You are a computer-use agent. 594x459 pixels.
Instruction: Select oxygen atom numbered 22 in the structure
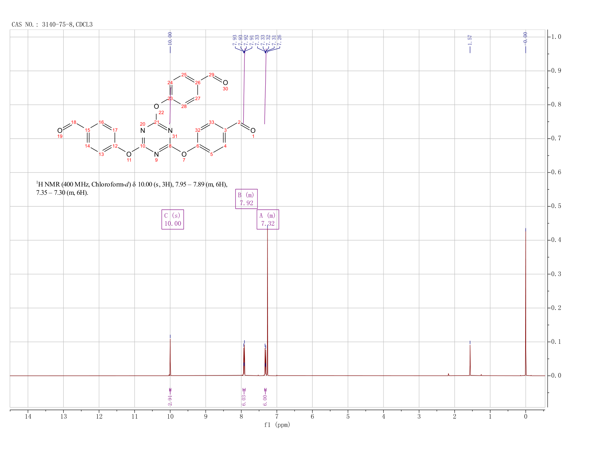(156, 107)
